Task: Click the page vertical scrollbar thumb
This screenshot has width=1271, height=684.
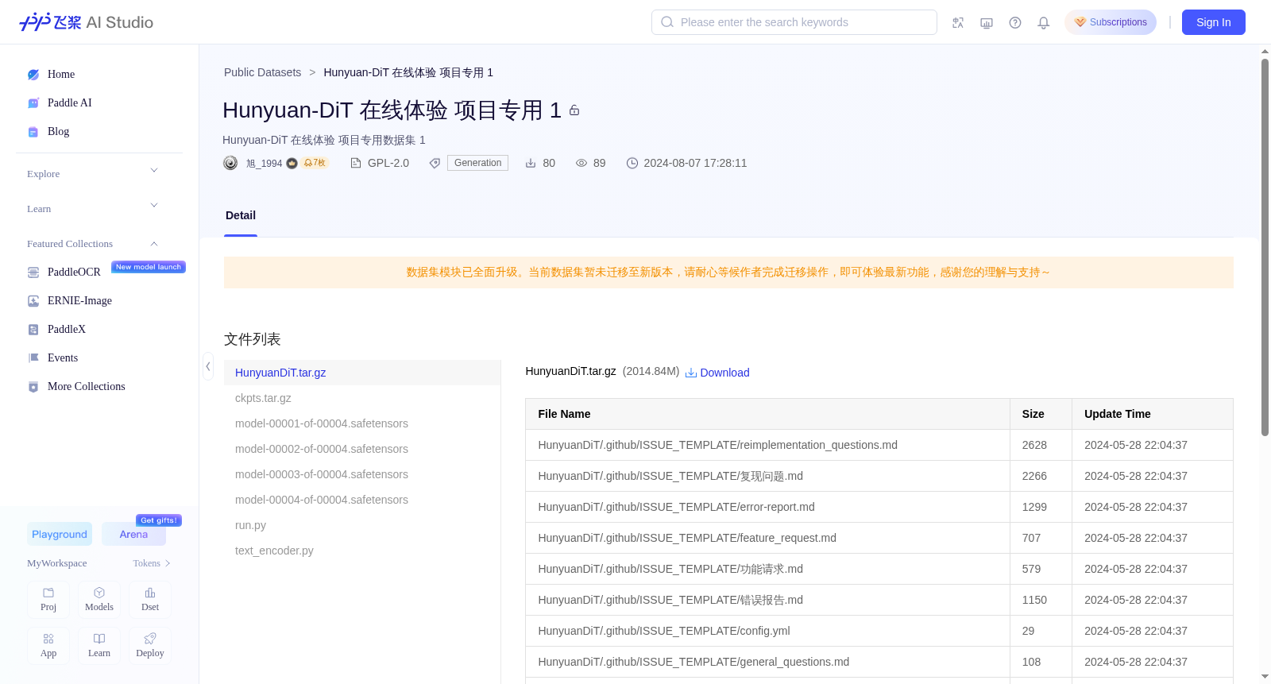Action: 1265,247
